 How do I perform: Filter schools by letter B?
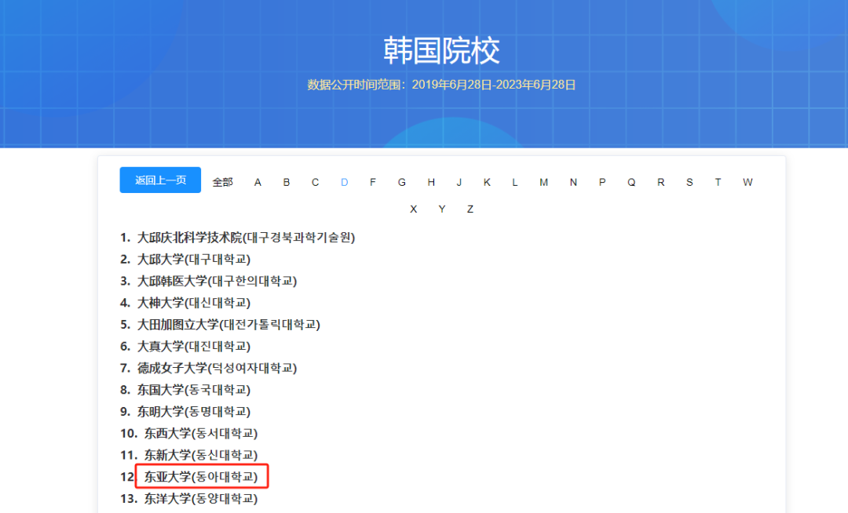coord(287,183)
